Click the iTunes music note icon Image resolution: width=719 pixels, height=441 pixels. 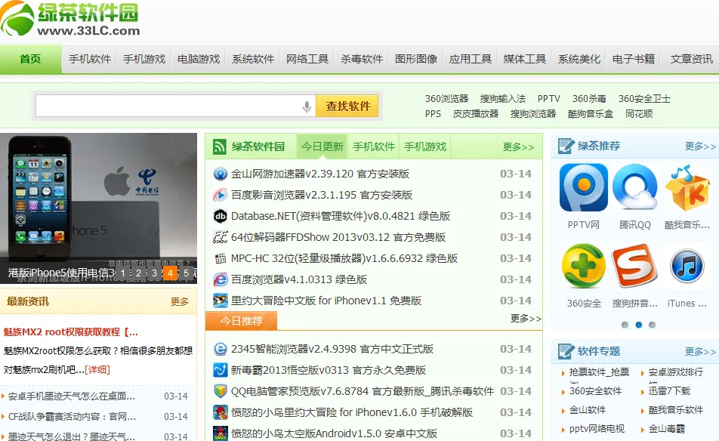coord(687,267)
